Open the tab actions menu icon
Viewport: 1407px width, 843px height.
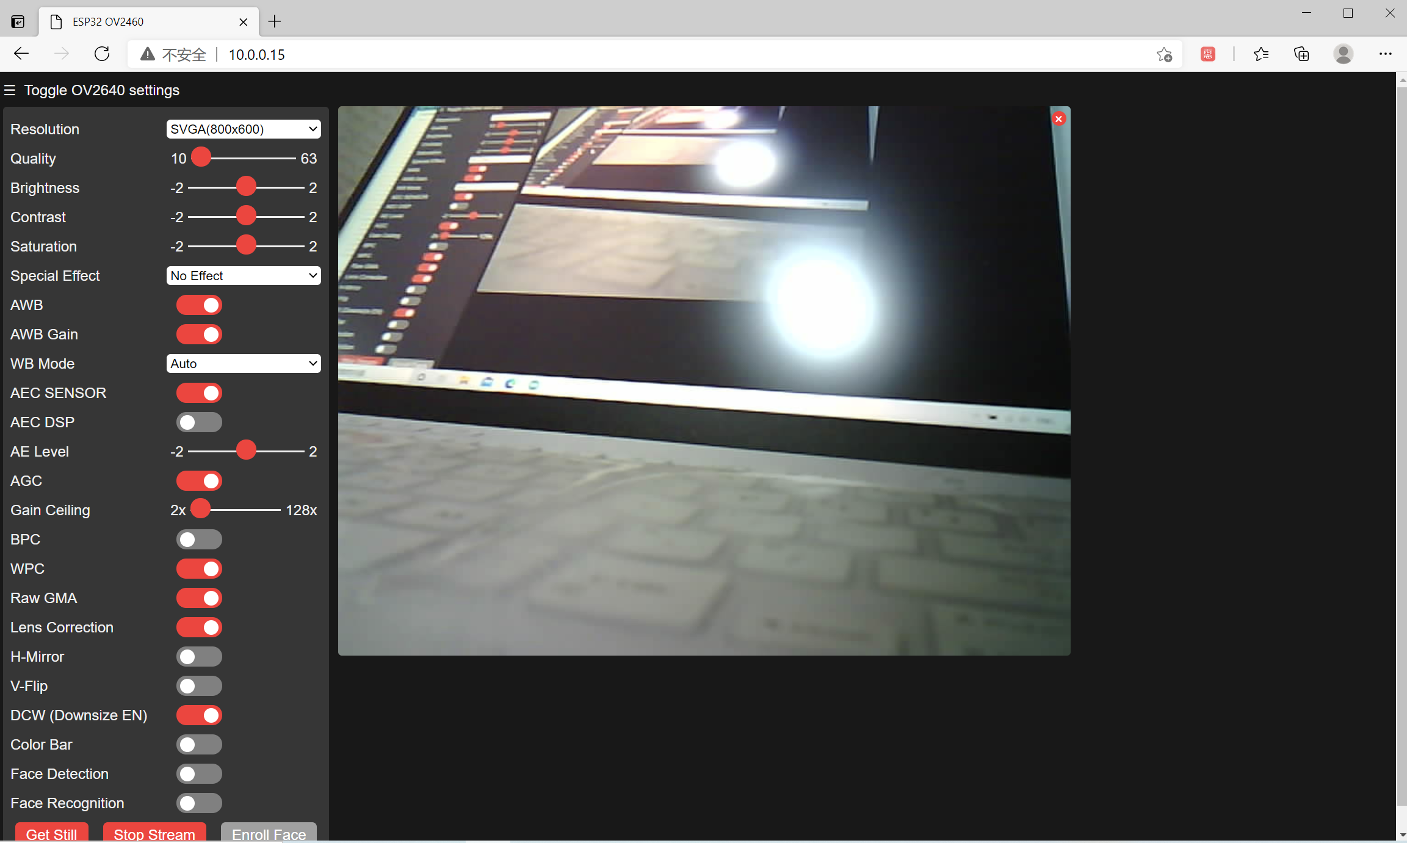click(x=18, y=22)
